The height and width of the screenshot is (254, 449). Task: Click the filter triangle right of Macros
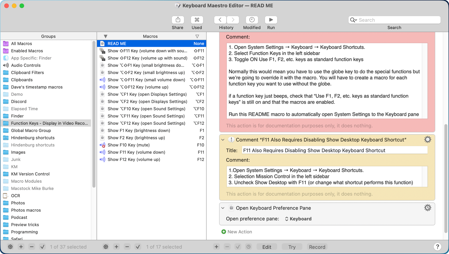click(197, 36)
